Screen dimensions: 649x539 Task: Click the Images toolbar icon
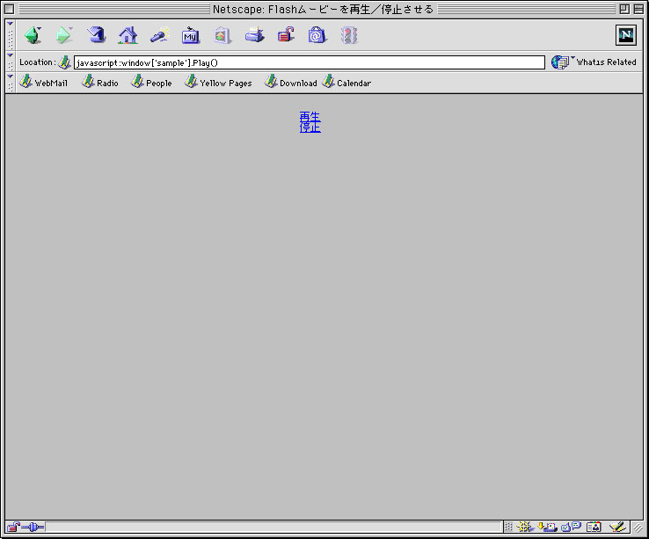tap(222, 35)
